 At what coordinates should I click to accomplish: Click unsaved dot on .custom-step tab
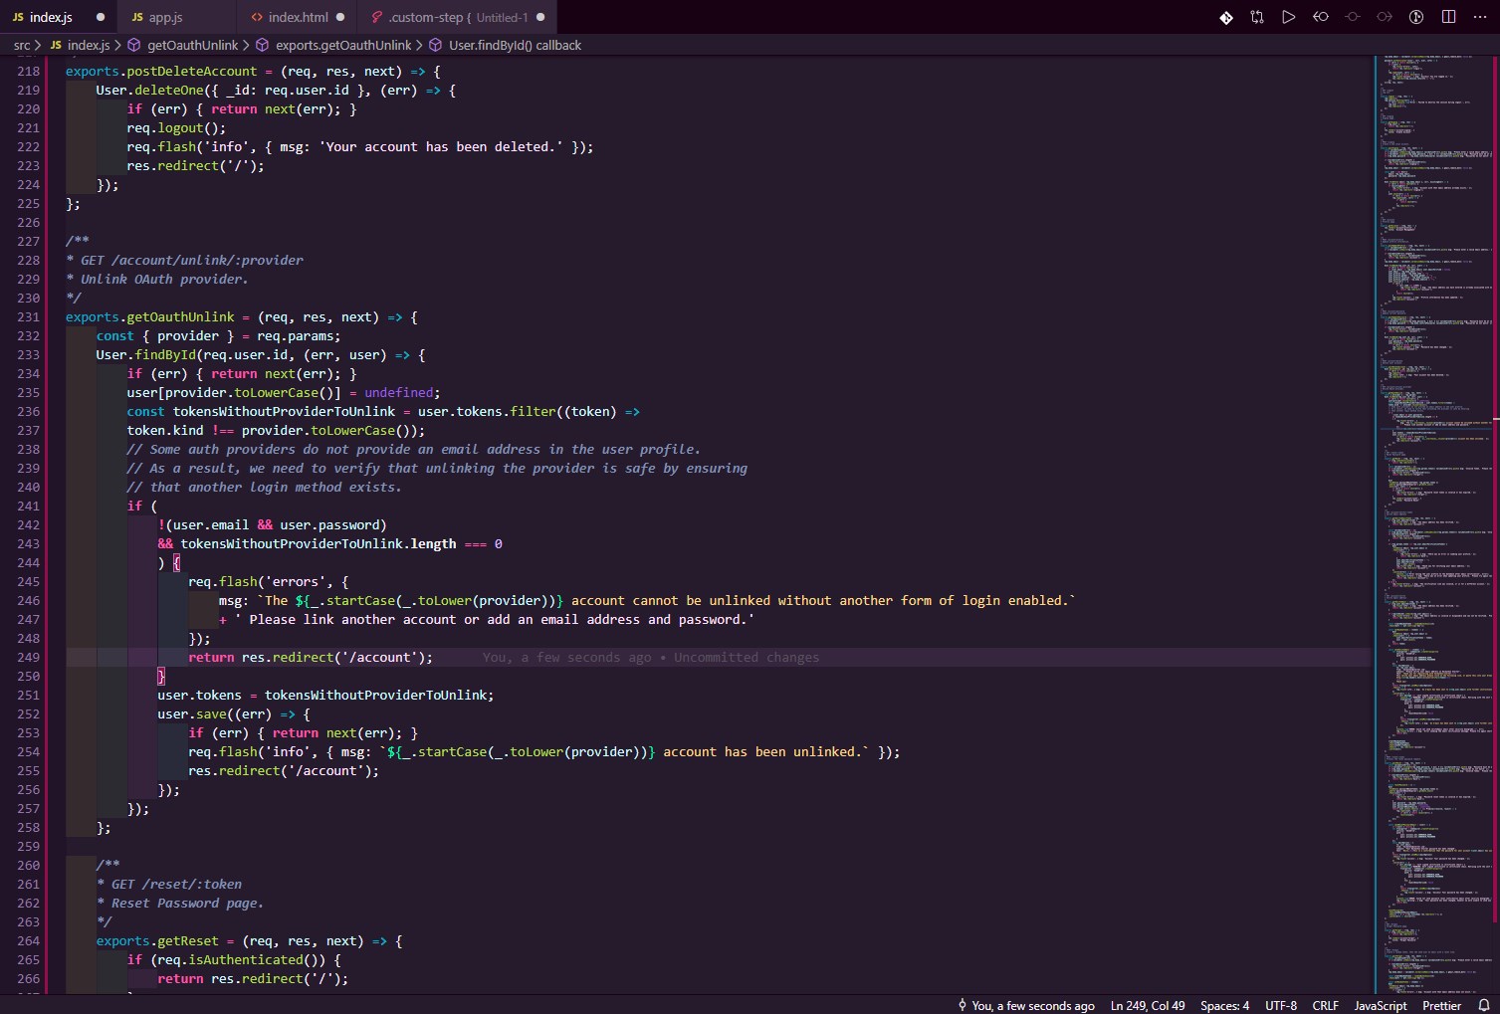pos(540,17)
